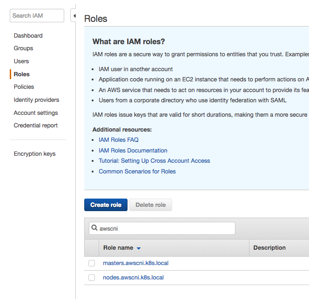Open IAM Roles FAQ link
Image resolution: width=309 pixels, height=299 pixels.
[x=119, y=140]
